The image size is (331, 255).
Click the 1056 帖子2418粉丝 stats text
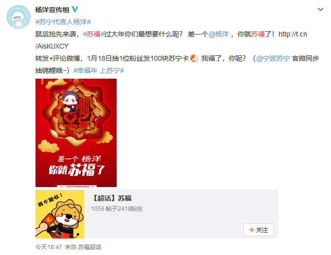pyautogui.click(x=117, y=209)
